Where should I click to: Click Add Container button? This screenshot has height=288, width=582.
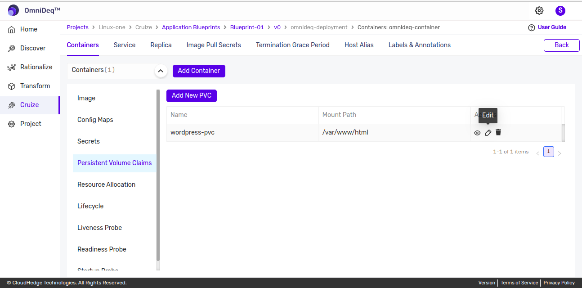(x=199, y=71)
